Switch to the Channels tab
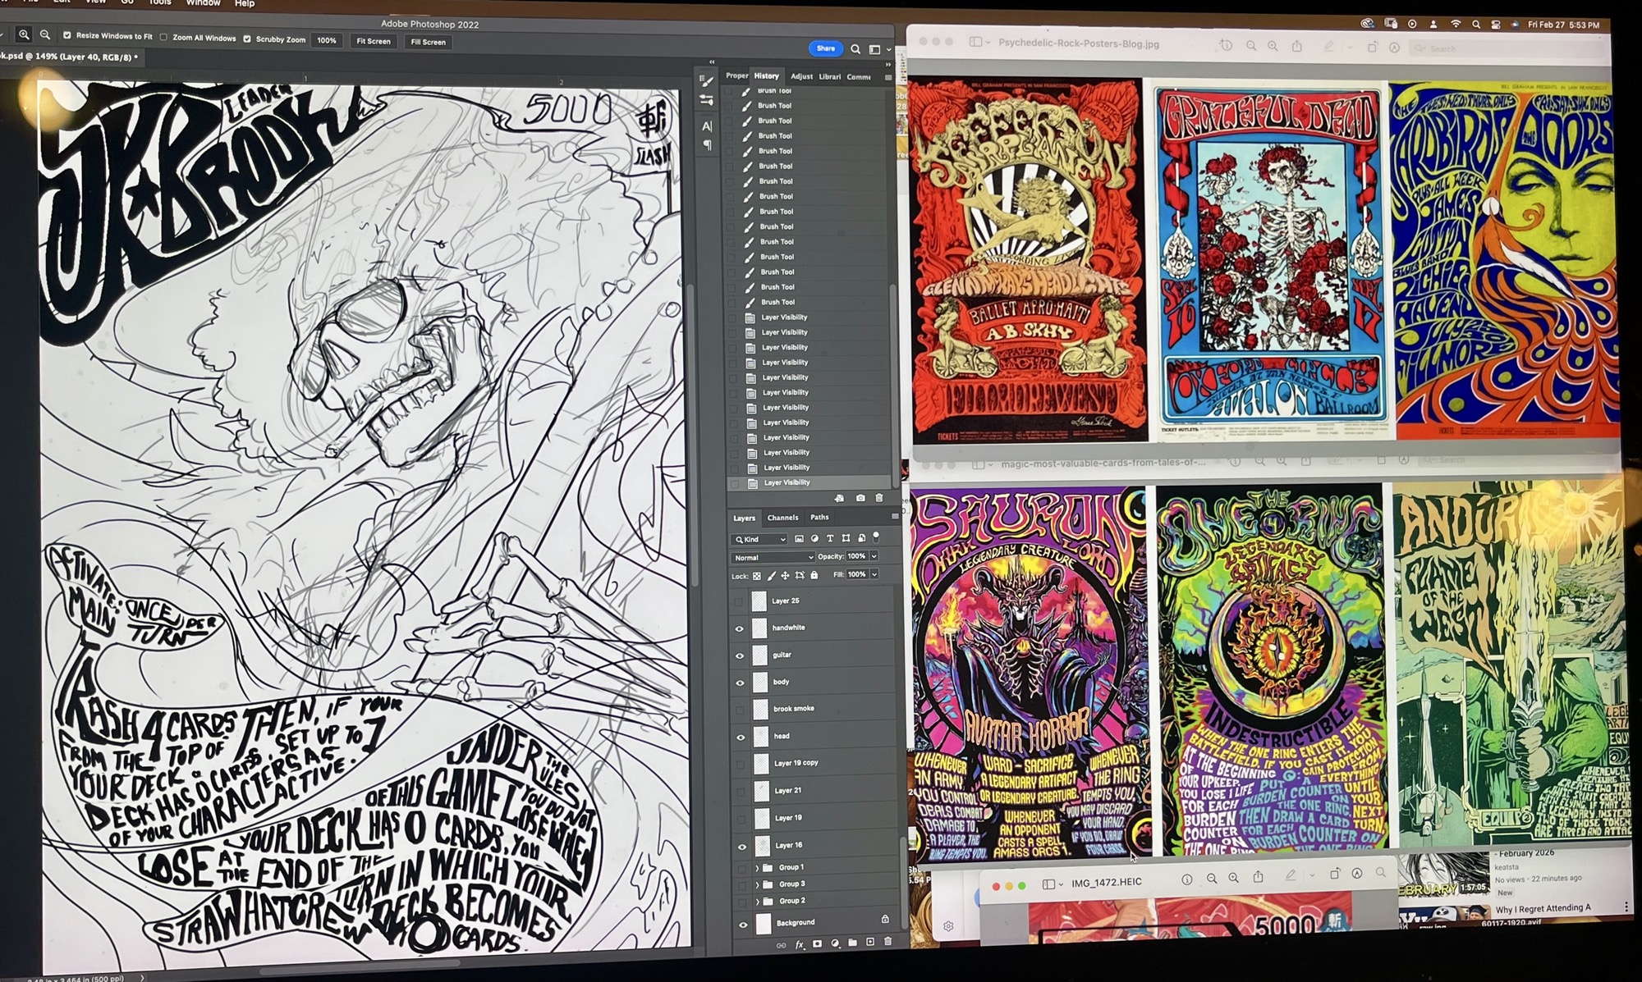This screenshot has width=1642, height=982. pyautogui.click(x=782, y=518)
